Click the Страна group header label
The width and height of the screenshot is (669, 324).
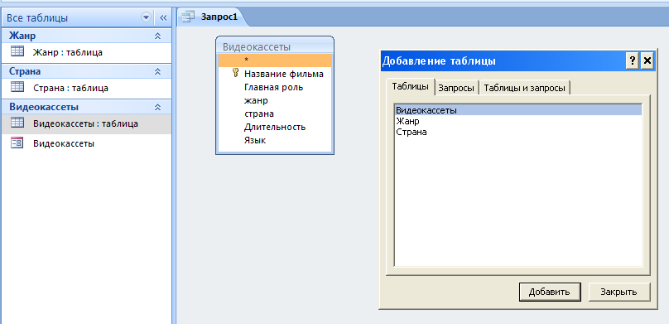[x=25, y=71]
